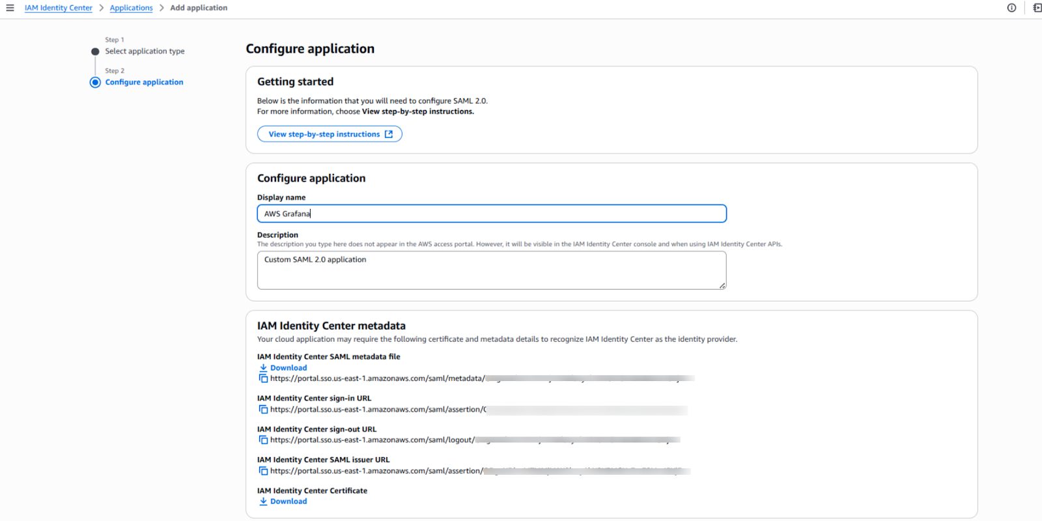Click the SAML metadata file download icon
This screenshot has height=521, width=1042.
click(x=263, y=368)
